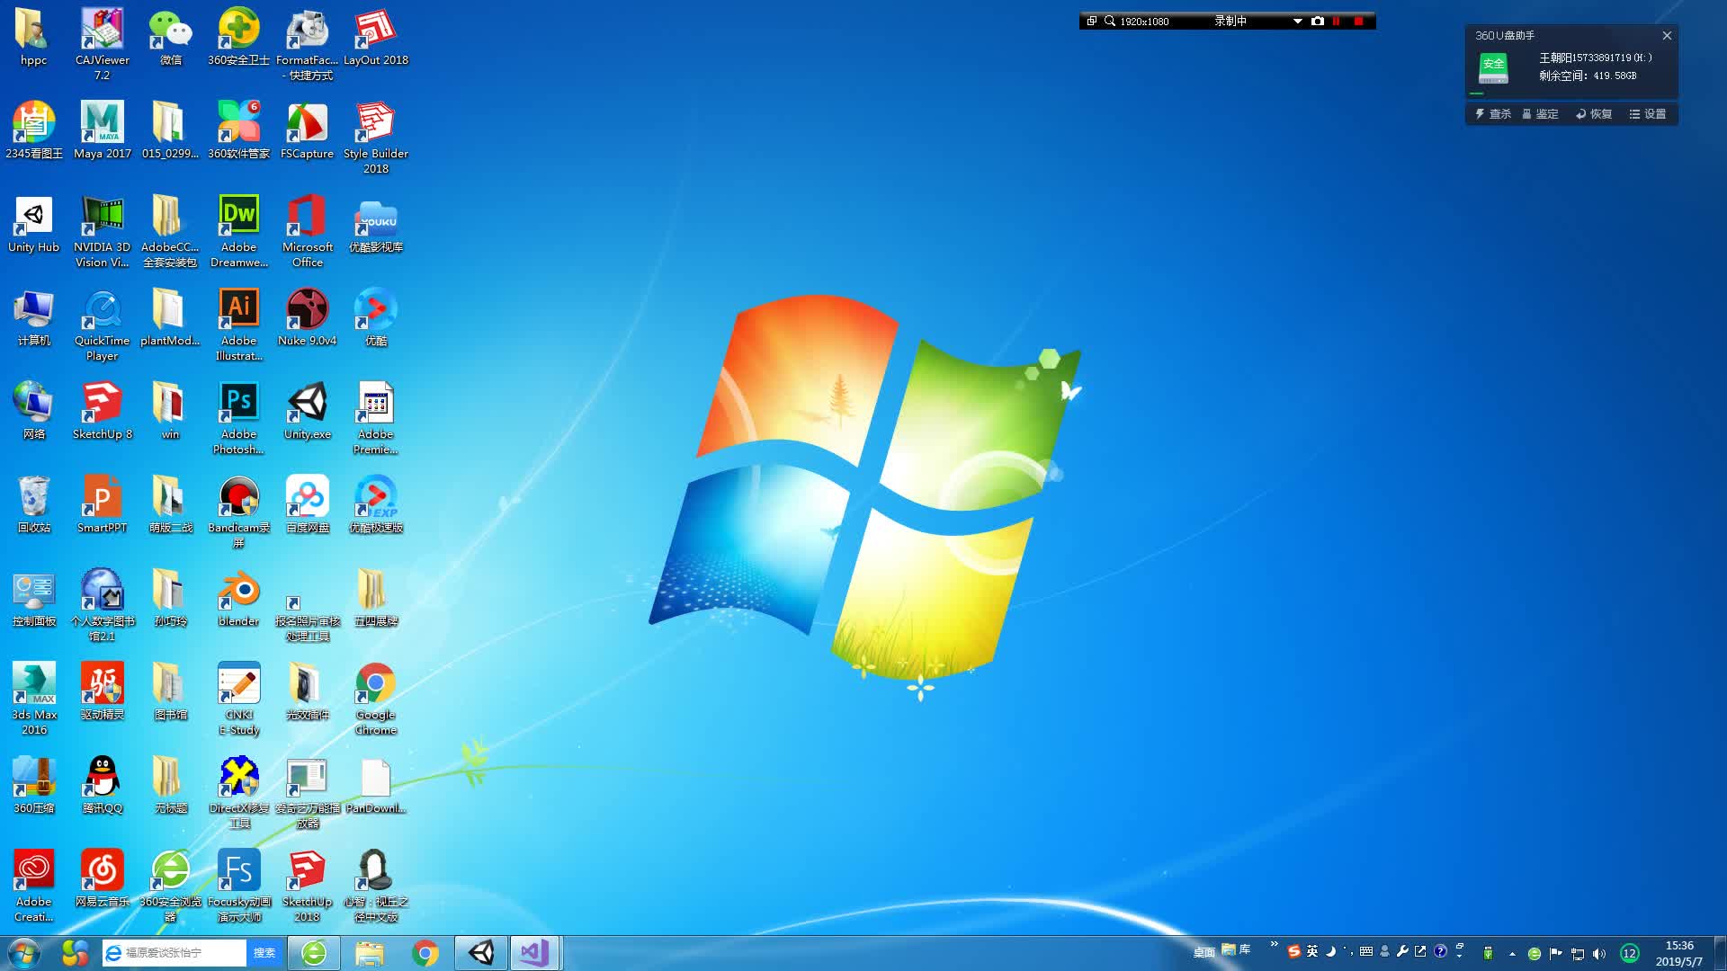The width and height of the screenshot is (1727, 971).
Task: Select the LayOut 2018 desktop icon
Action: [375, 38]
